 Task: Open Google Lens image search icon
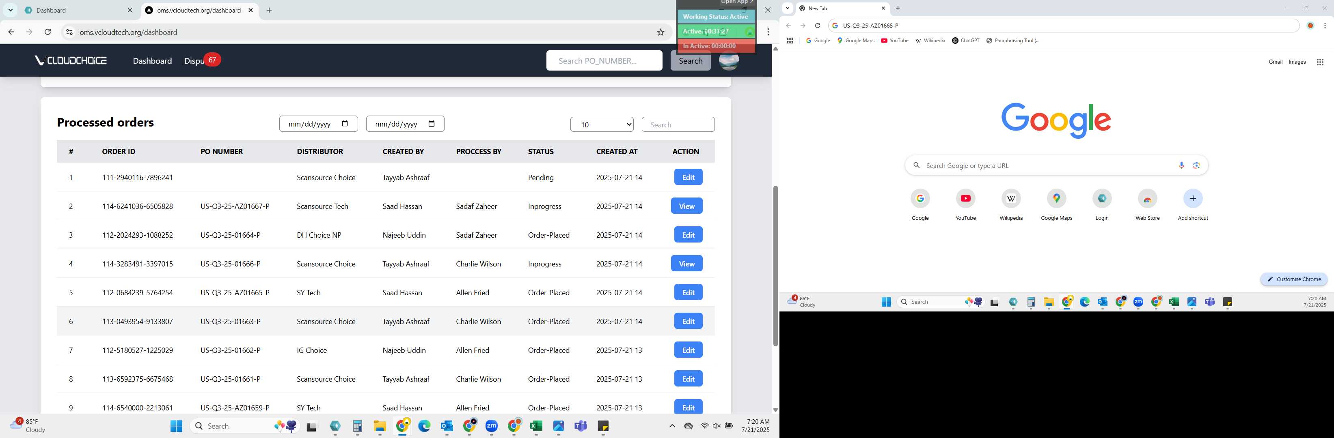pos(1196,165)
